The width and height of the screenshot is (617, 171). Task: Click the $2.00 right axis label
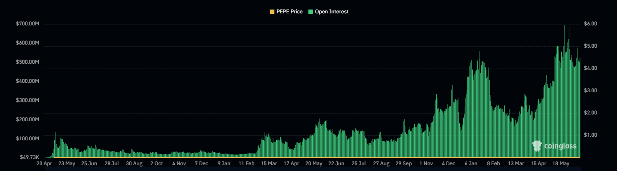point(590,113)
